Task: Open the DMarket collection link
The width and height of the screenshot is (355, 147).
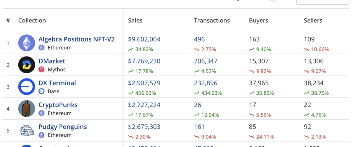Action: 52,61
